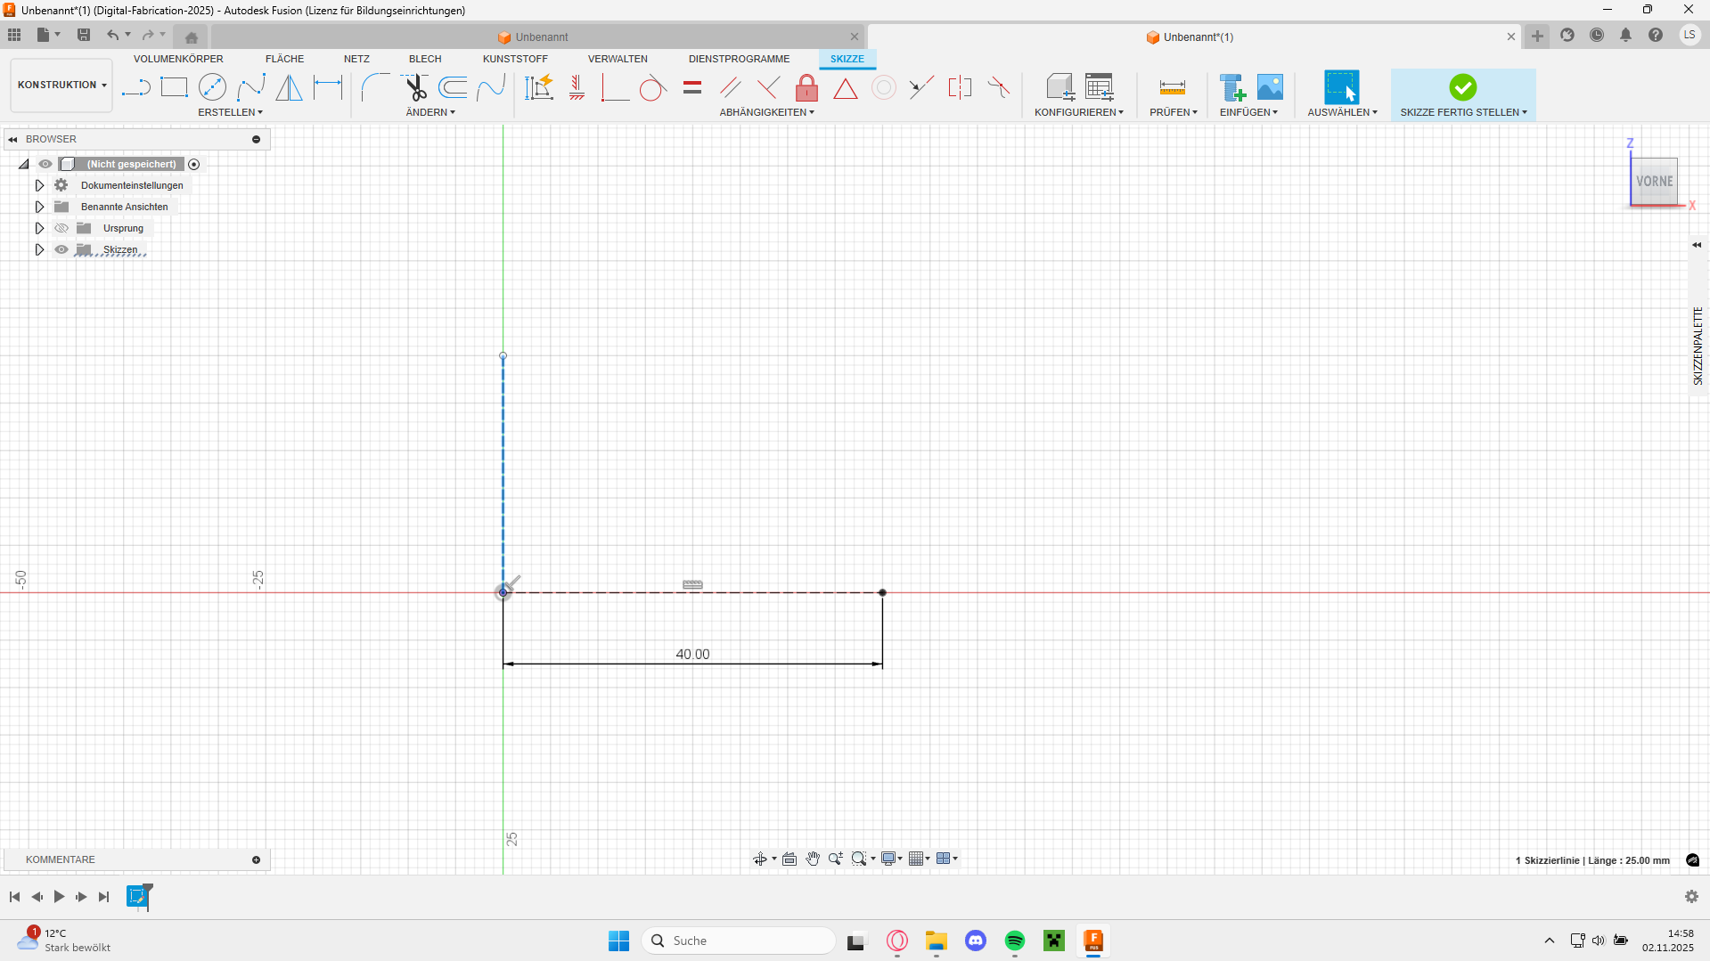This screenshot has width=1710, height=961.
Task: Apply the Fix/Unfix lock constraint
Action: point(806,87)
